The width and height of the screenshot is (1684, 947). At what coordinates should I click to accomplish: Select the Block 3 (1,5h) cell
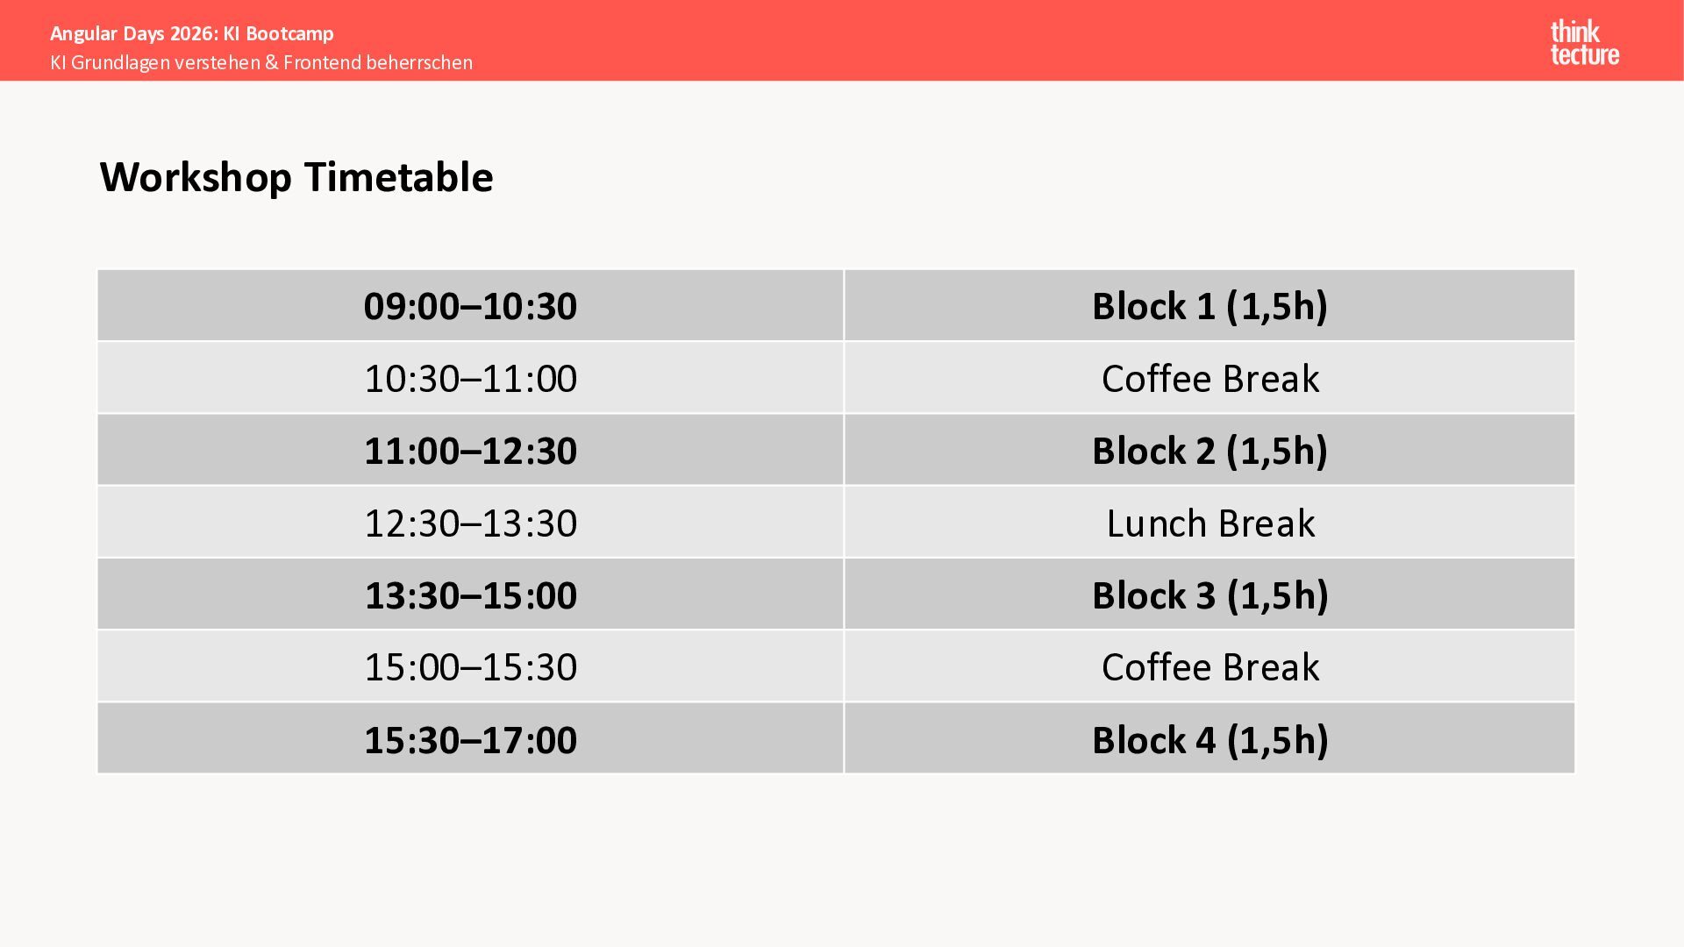(x=1209, y=595)
